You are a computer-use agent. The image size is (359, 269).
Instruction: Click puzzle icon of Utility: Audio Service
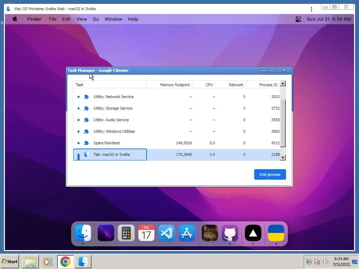pyautogui.click(x=86, y=120)
